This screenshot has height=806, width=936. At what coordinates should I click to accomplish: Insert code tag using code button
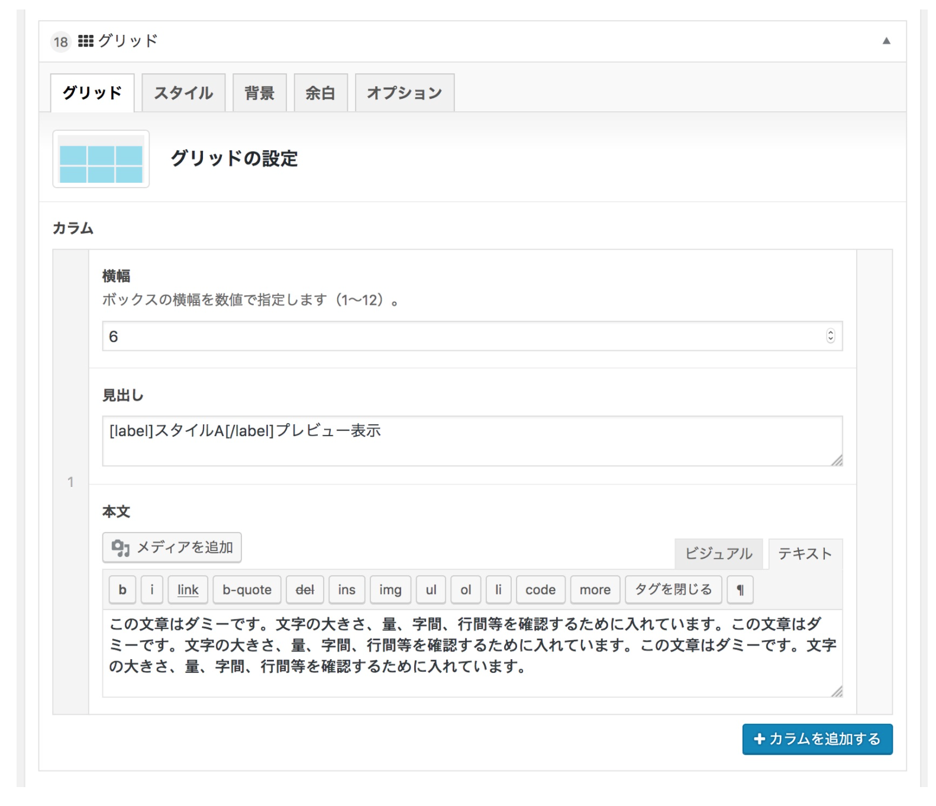coord(540,589)
